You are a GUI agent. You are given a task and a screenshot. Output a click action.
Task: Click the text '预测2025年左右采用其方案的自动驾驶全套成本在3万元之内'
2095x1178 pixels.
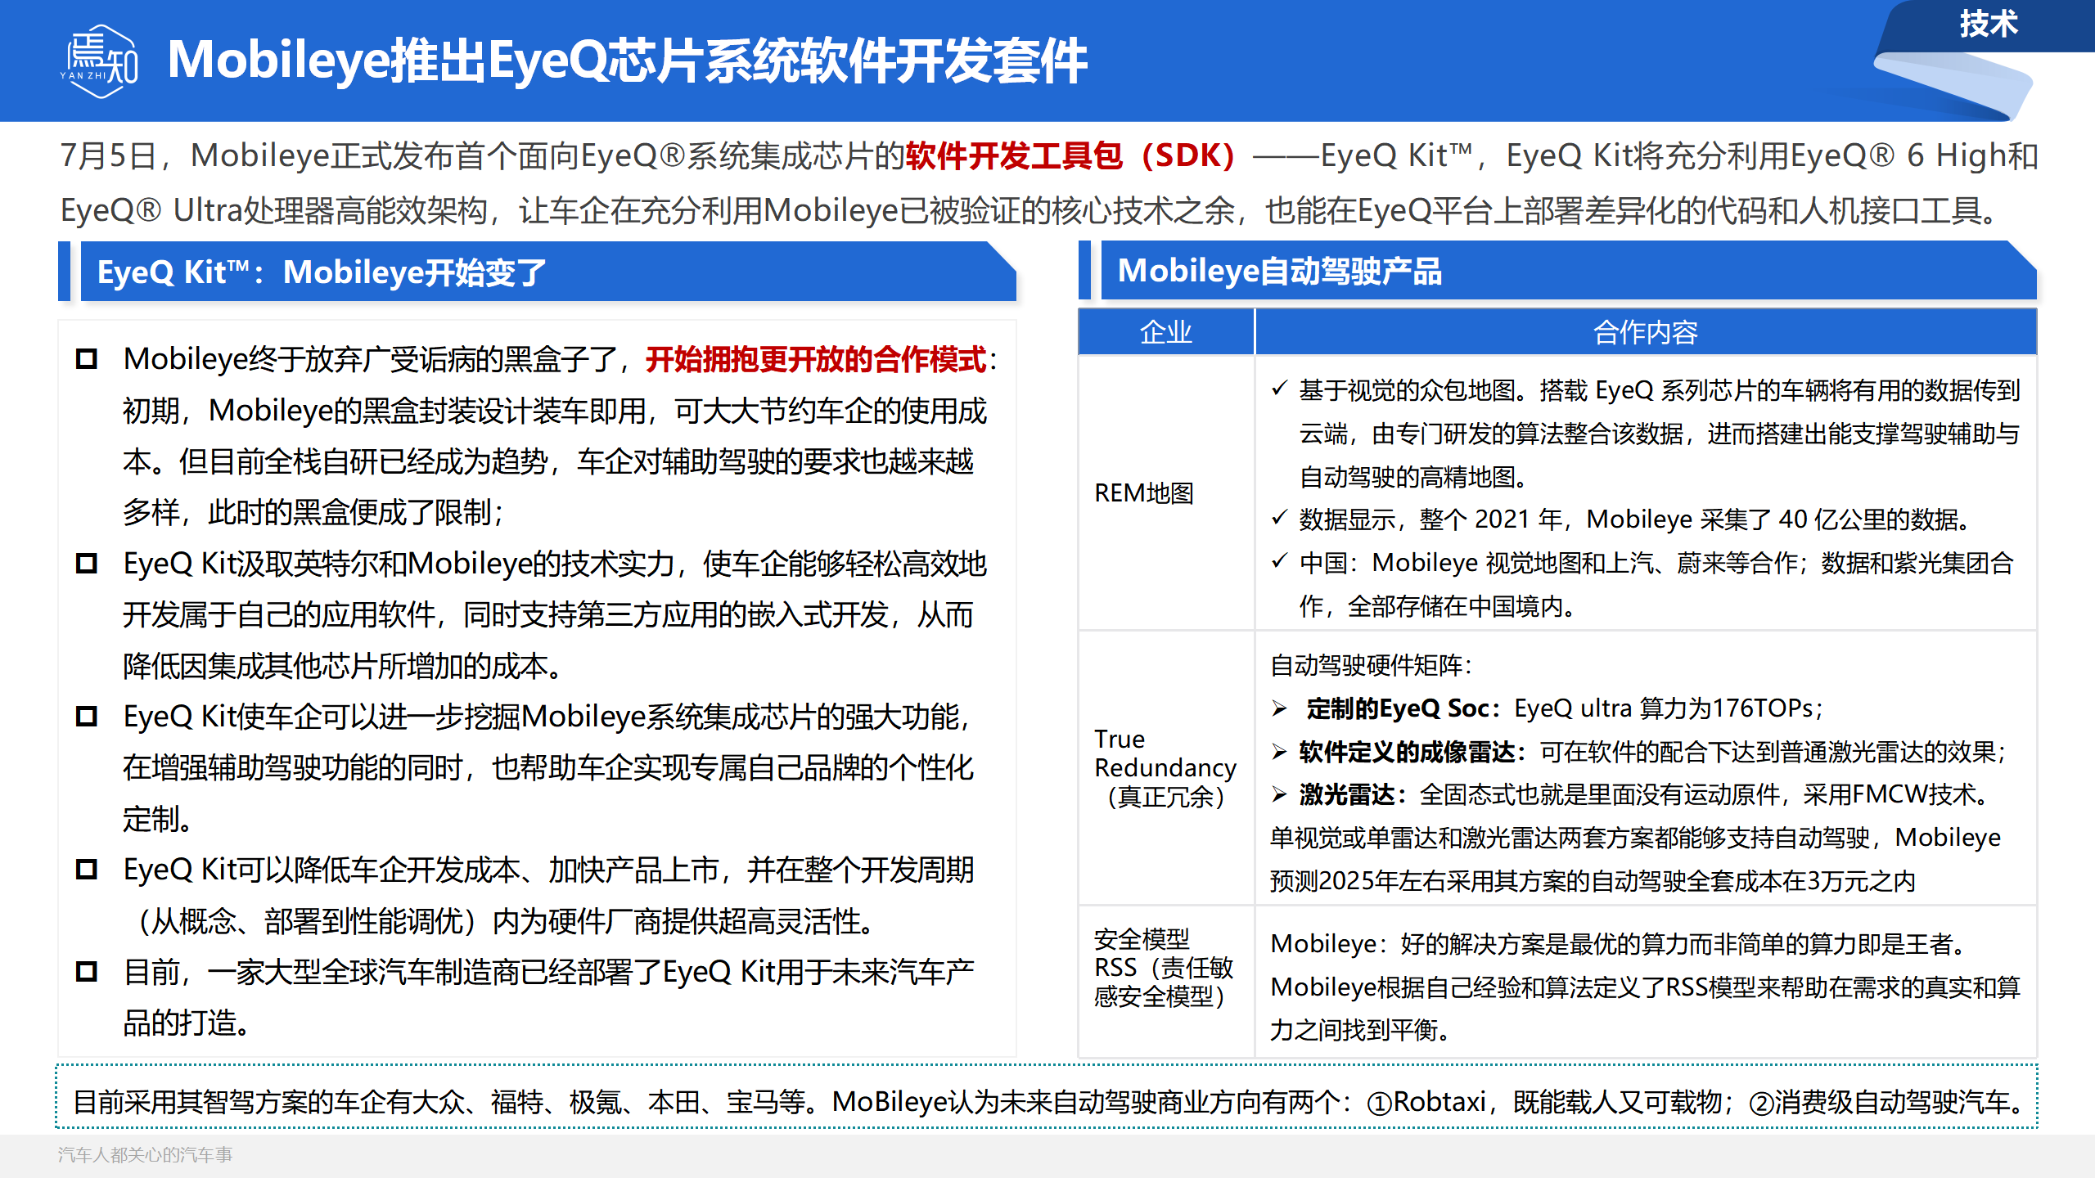(1593, 881)
